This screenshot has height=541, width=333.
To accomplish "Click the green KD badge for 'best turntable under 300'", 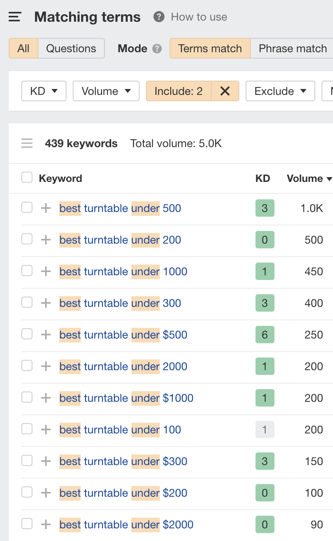I will (x=265, y=303).
